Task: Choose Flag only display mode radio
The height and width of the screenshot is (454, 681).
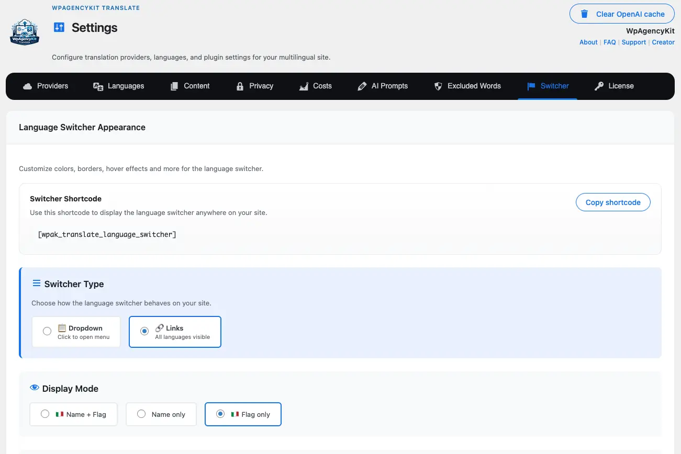Action: (x=220, y=414)
